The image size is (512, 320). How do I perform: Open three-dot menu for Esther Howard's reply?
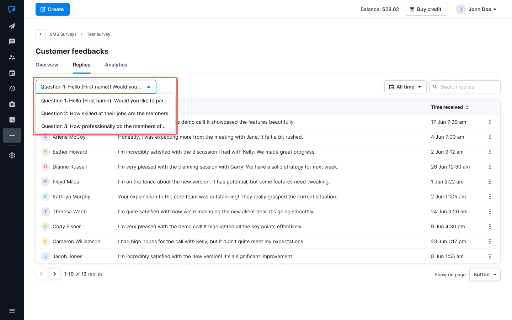pos(490,152)
